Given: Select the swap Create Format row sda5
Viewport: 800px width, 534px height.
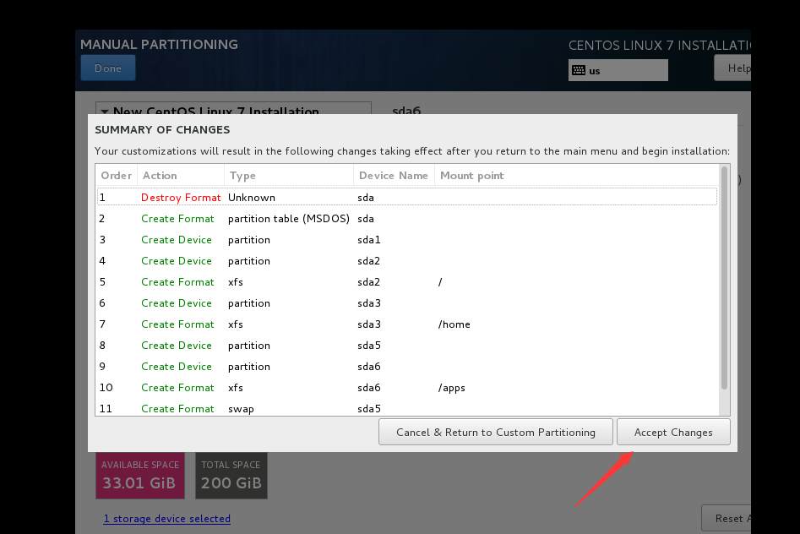Looking at the screenshot, I should (407, 408).
